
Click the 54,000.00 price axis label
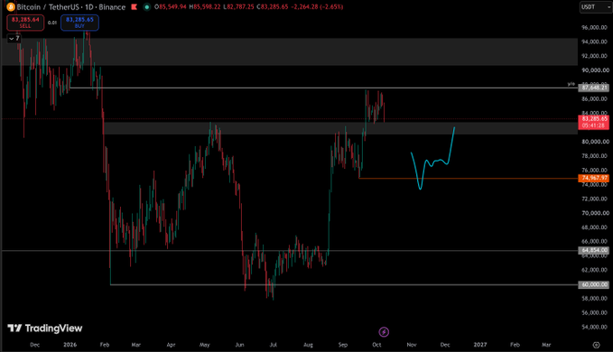595,327
